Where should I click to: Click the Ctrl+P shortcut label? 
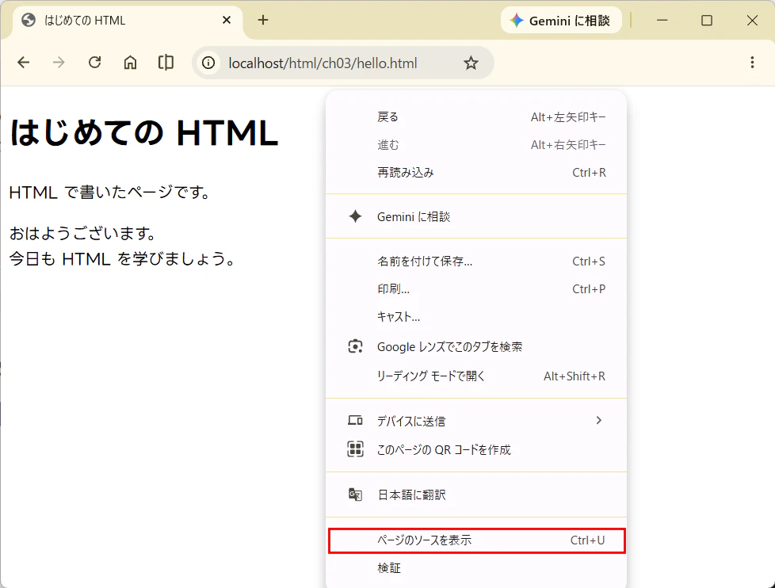(x=589, y=288)
